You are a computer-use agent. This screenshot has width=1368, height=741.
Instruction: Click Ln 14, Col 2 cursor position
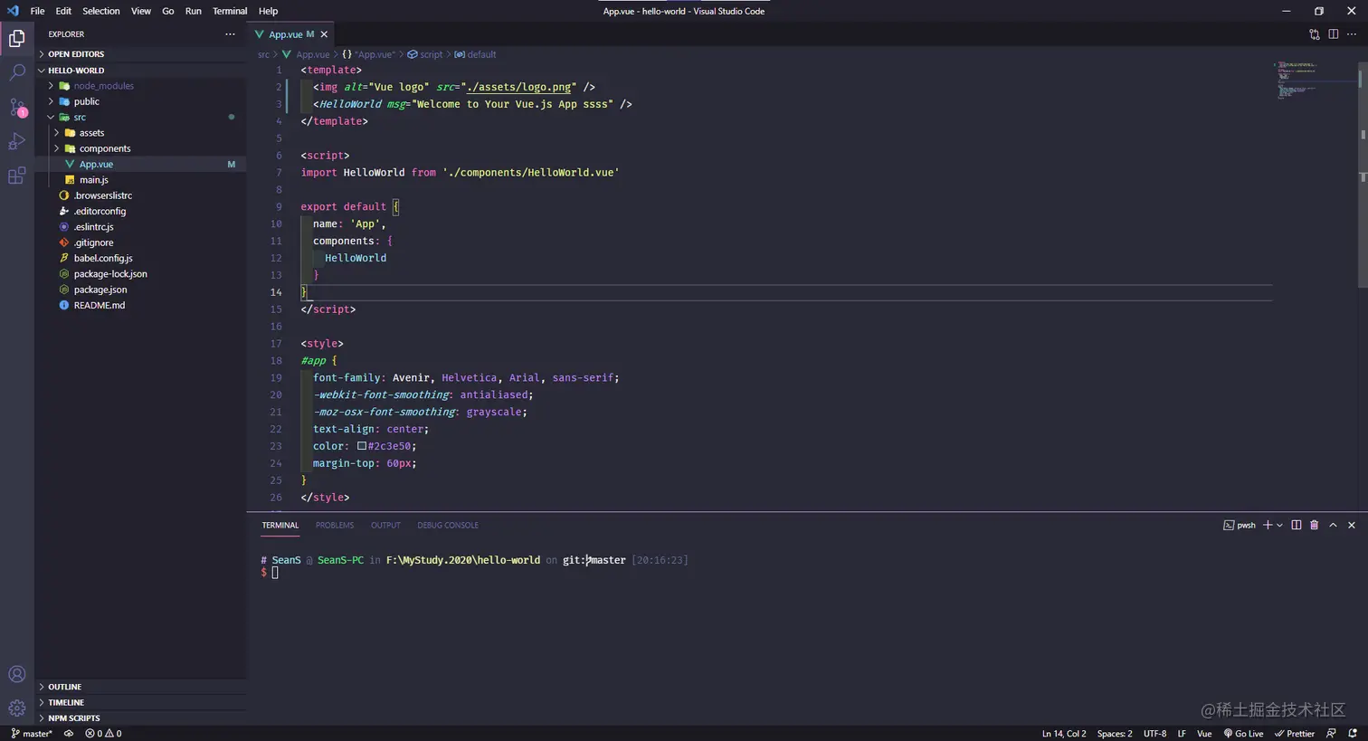tap(1064, 734)
